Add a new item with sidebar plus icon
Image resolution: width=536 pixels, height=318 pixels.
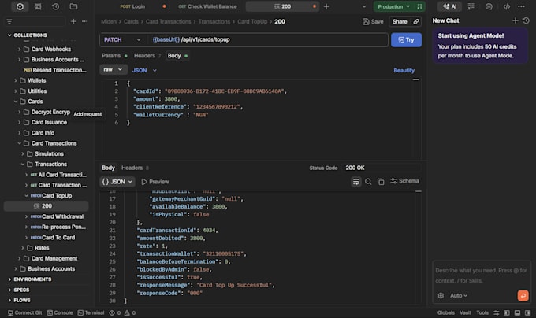coord(73,21)
